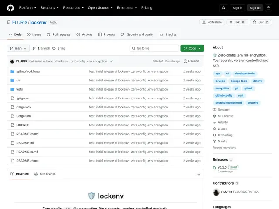Click the .gitignore file icon

pyautogui.click(x=12, y=98)
